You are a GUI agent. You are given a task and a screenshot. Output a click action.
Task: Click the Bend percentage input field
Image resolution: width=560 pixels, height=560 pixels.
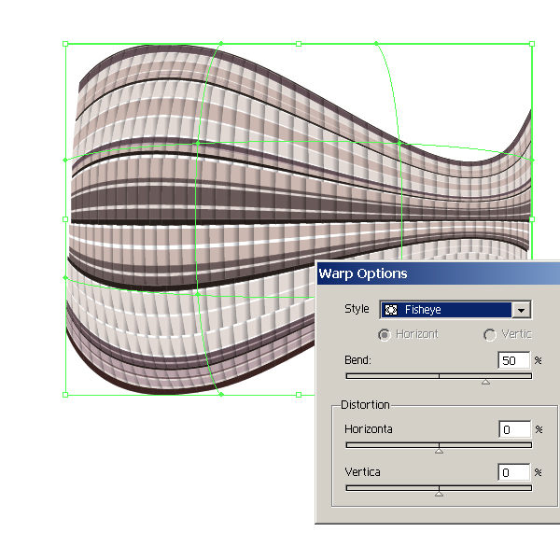514,360
